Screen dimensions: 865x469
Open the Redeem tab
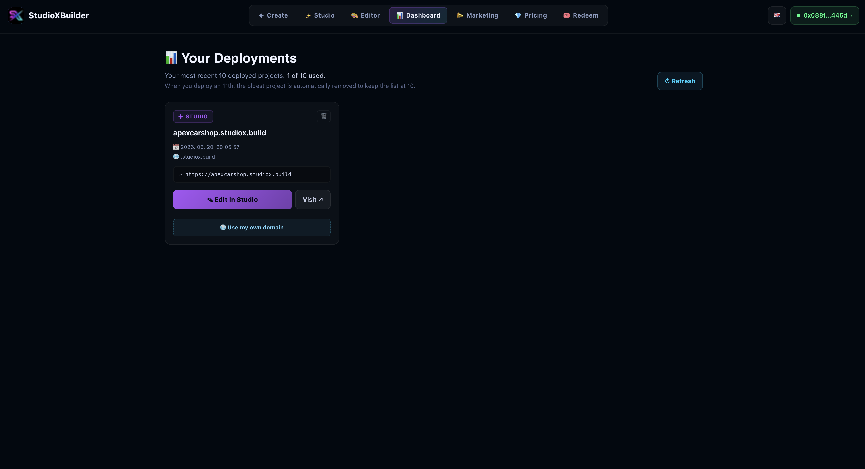click(581, 15)
